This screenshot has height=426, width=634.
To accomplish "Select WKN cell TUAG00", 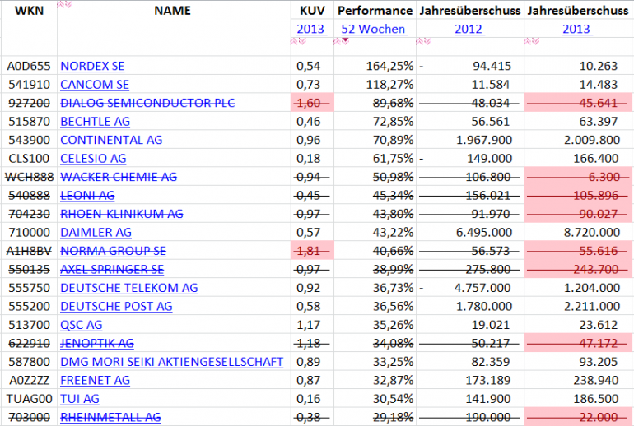I will click(x=29, y=399).
